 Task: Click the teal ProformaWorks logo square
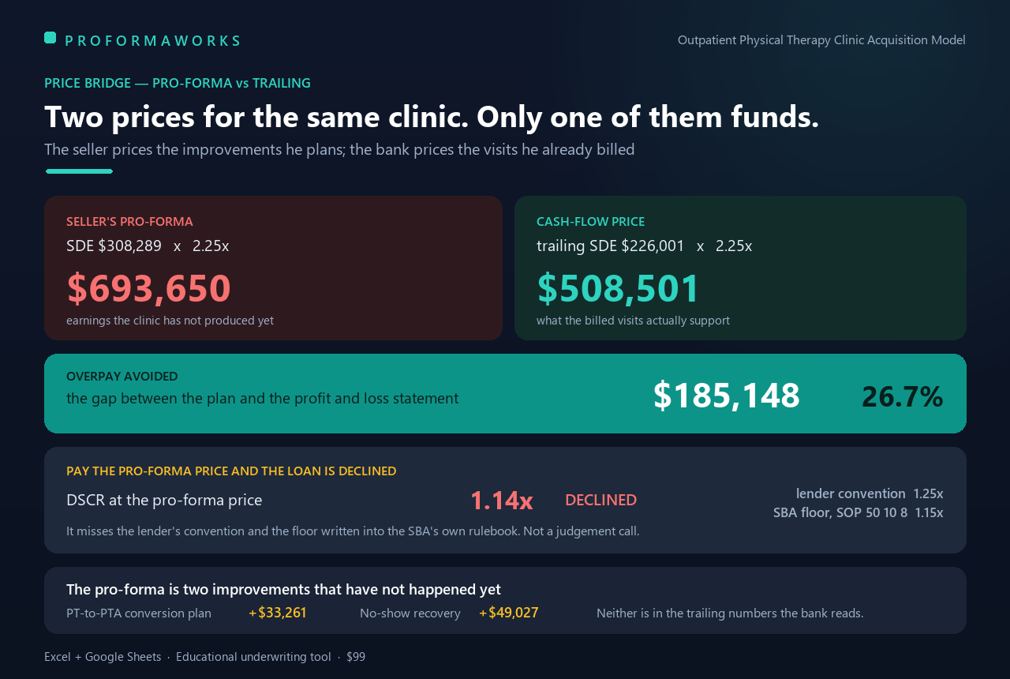tap(50, 37)
